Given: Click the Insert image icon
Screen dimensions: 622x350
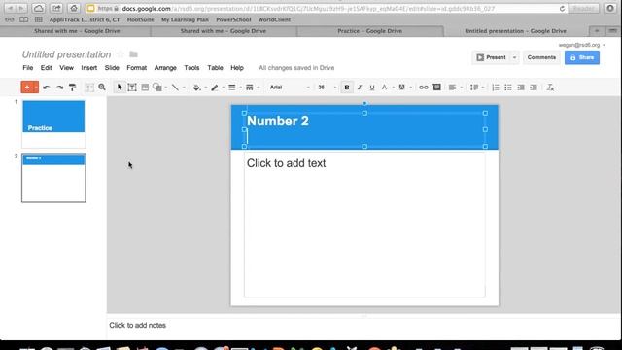Looking at the screenshot, I should coord(145,87).
